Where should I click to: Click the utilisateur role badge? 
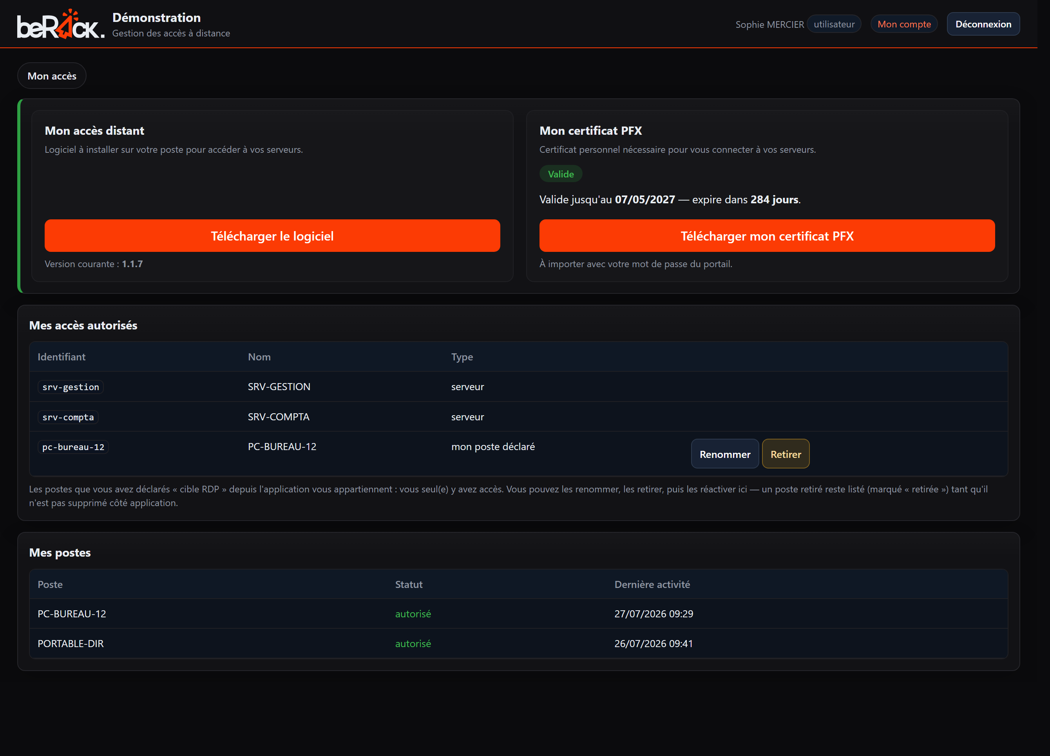(x=834, y=24)
